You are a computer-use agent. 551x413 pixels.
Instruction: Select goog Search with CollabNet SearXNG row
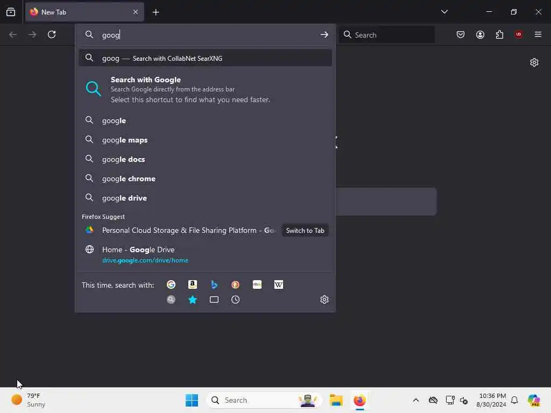click(x=205, y=58)
